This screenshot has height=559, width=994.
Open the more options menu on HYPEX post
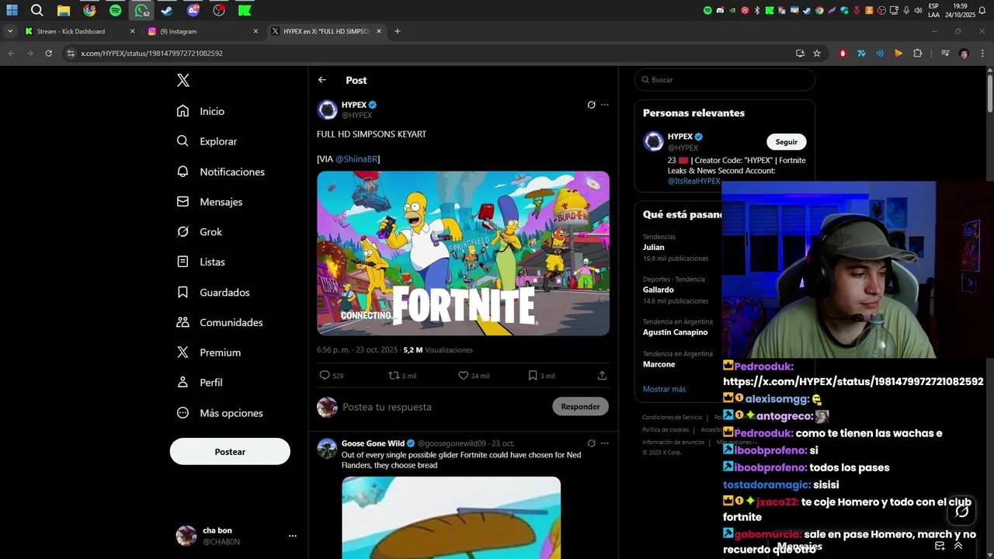605,105
